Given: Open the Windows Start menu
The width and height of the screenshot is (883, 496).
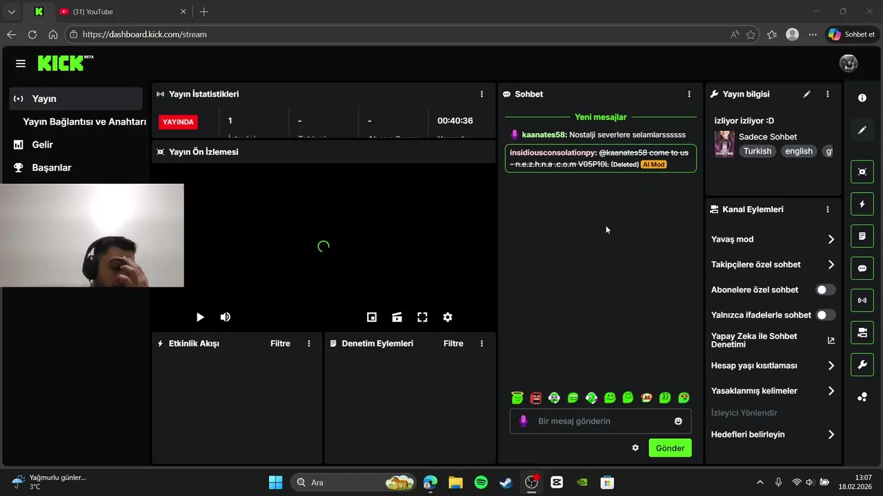Looking at the screenshot, I should click(275, 482).
